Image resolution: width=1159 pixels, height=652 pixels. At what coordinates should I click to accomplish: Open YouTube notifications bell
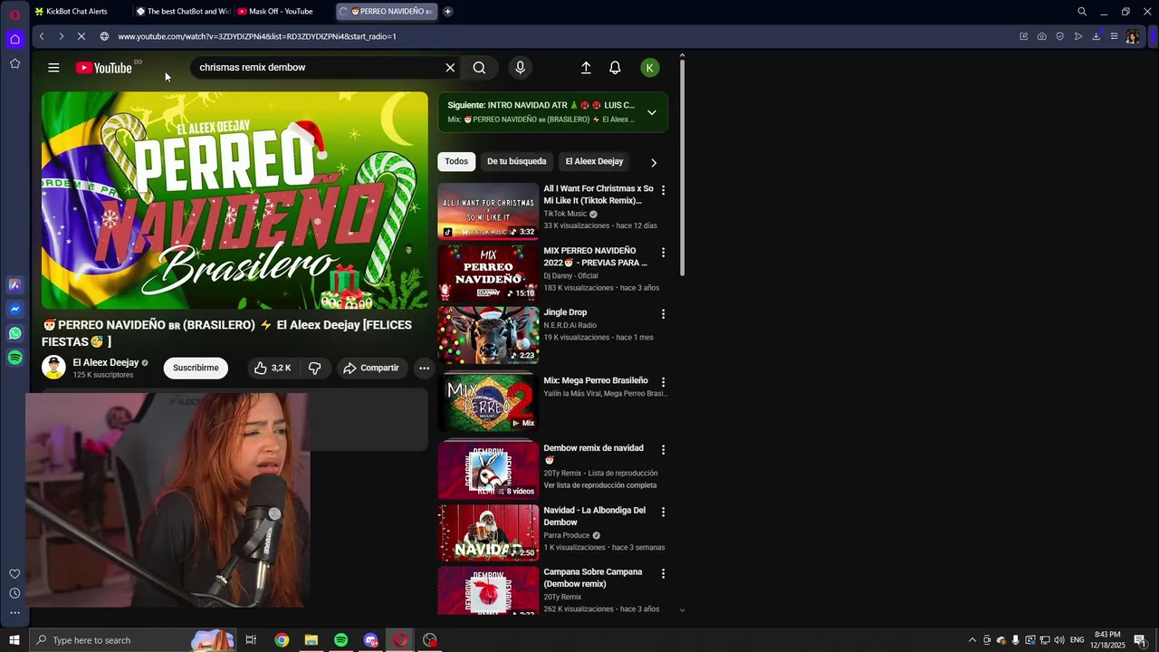615,68
